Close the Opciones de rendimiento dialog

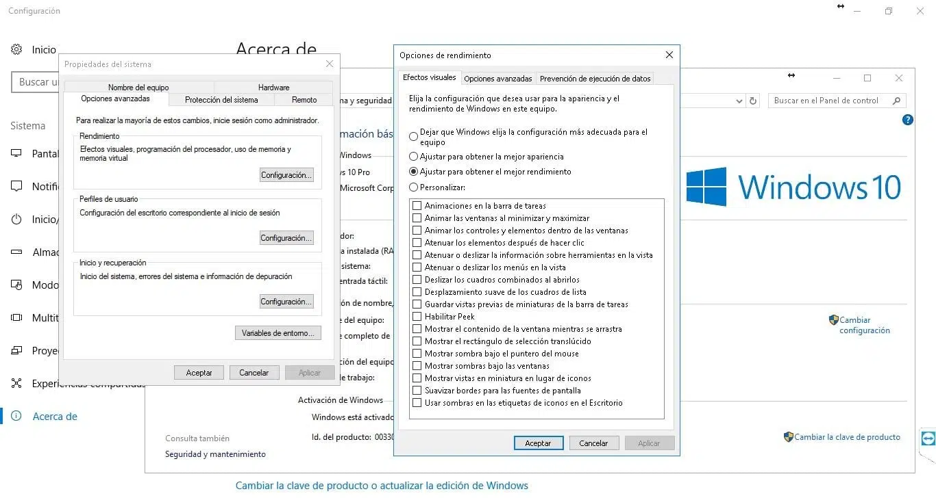(x=669, y=55)
